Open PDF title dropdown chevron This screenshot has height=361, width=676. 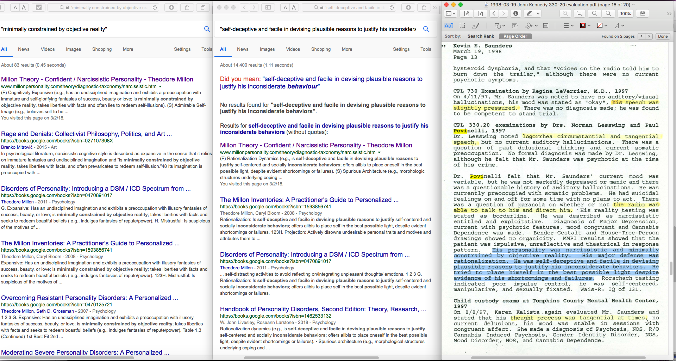[x=634, y=5]
